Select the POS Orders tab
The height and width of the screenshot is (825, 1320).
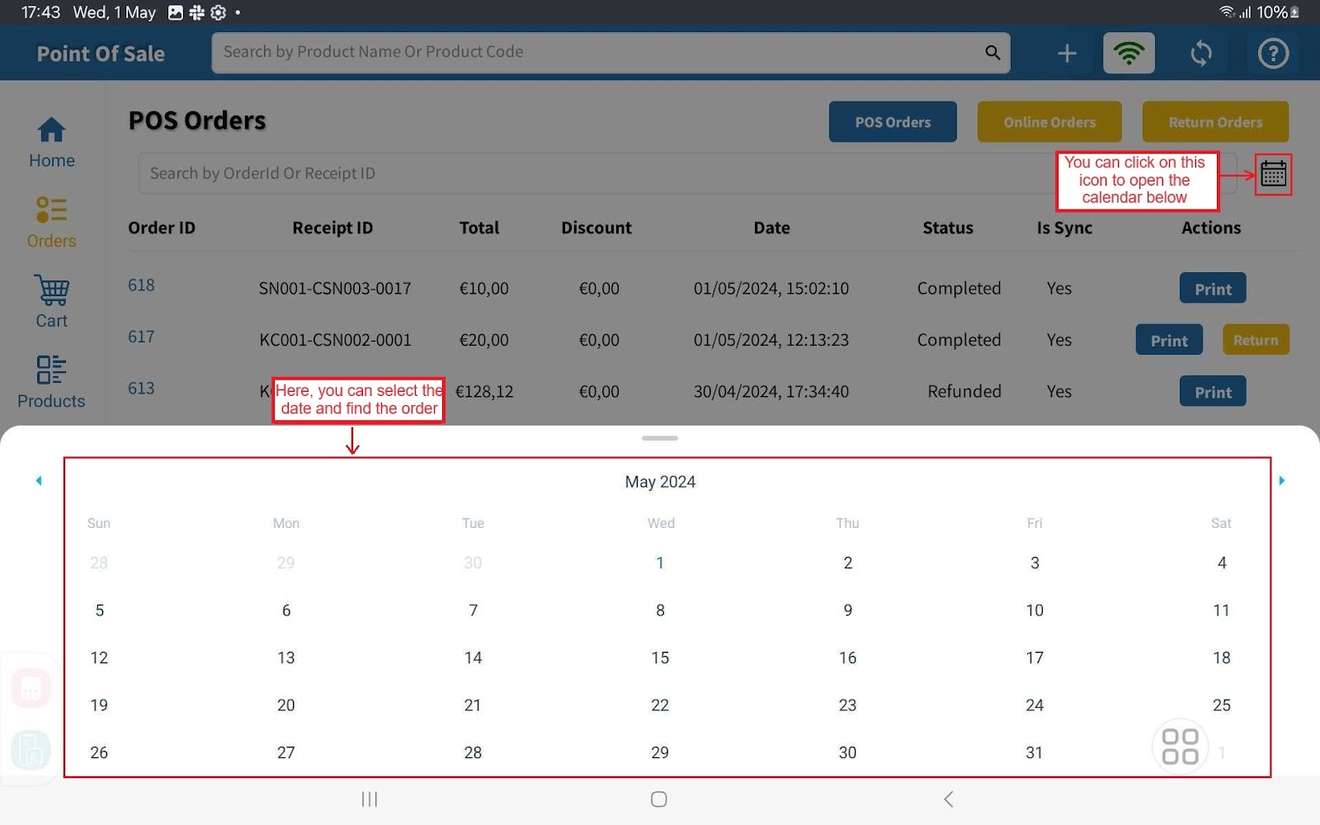tap(892, 122)
